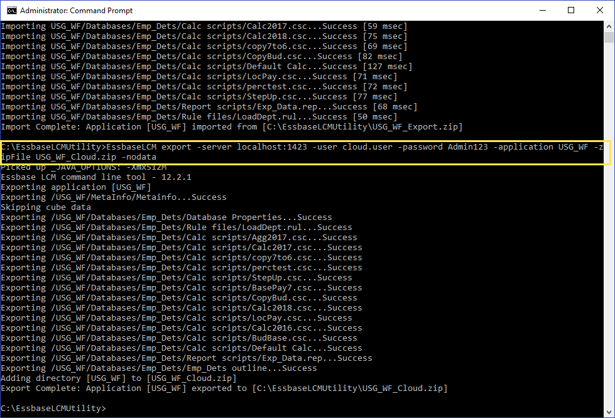This screenshot has height=418, width=615.
Task: Click the 'Exporting application [USG_WF]' line
Action: tap(76, 187)
